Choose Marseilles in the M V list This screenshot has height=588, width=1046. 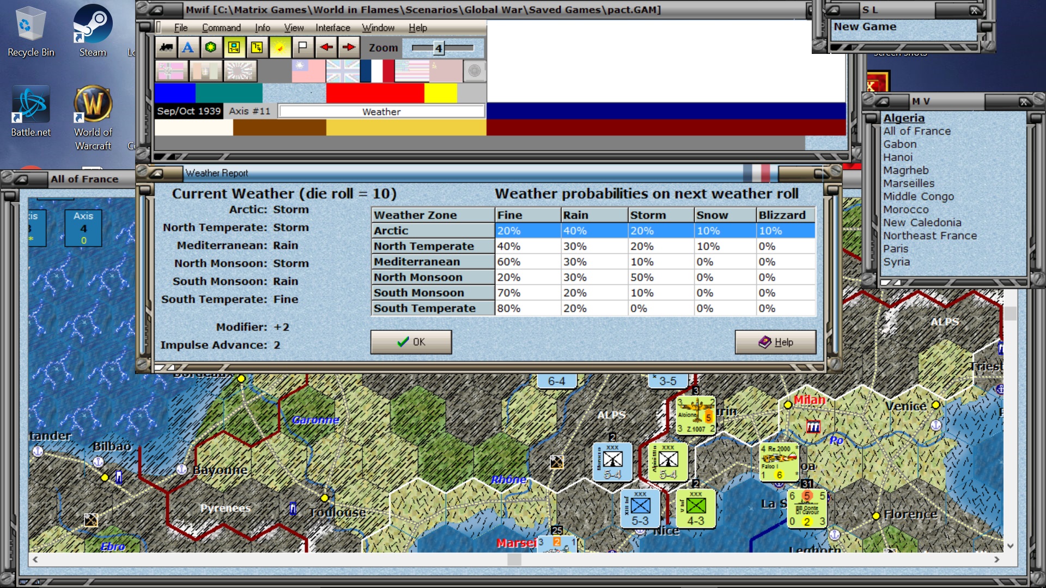point(909,183)
